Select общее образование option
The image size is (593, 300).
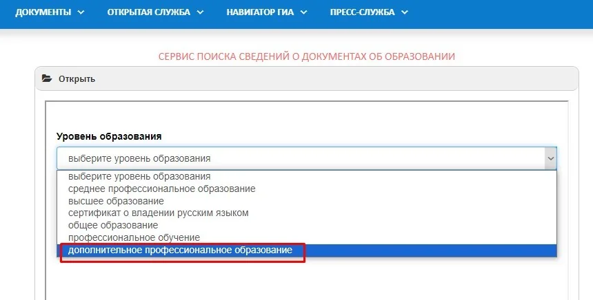307,225
